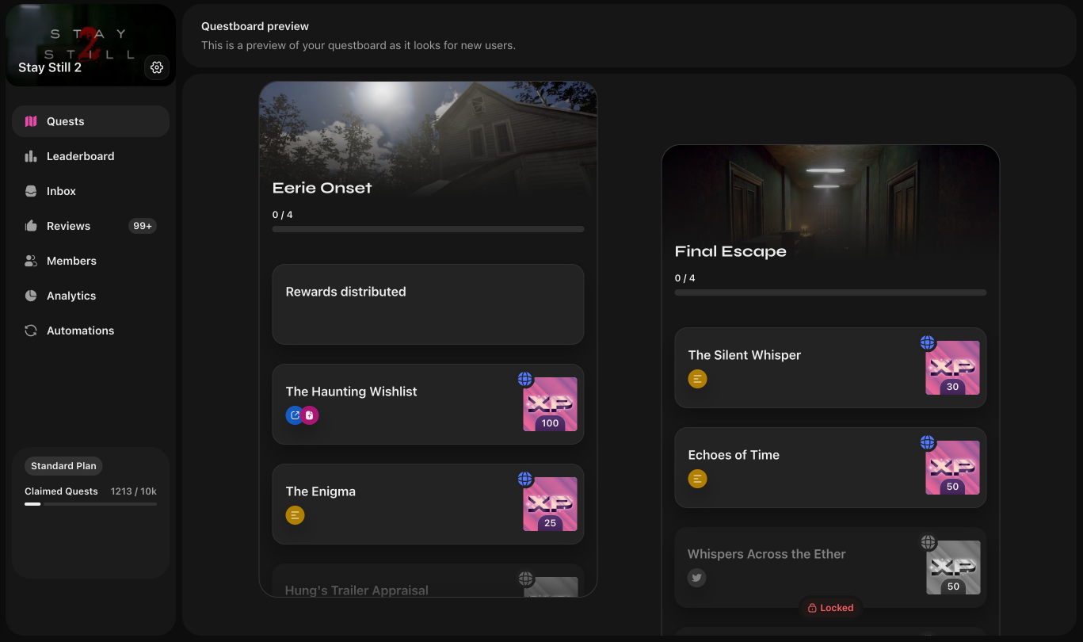
Task: Open the Echoes of Time quest card
Action: click(x=830, y=468)
